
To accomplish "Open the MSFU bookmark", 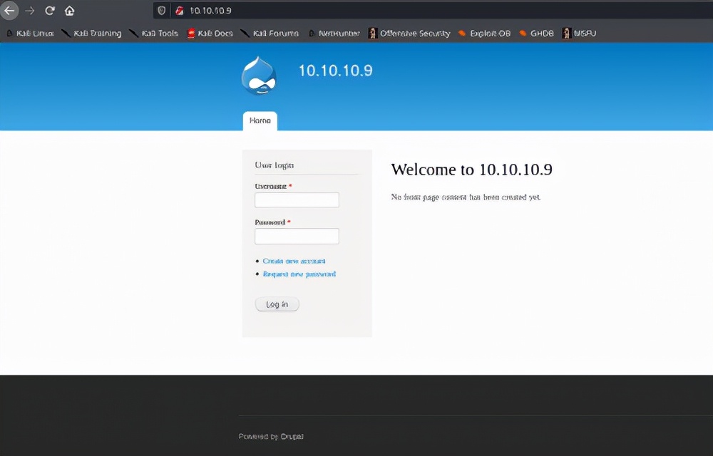I will click(579, 33).
